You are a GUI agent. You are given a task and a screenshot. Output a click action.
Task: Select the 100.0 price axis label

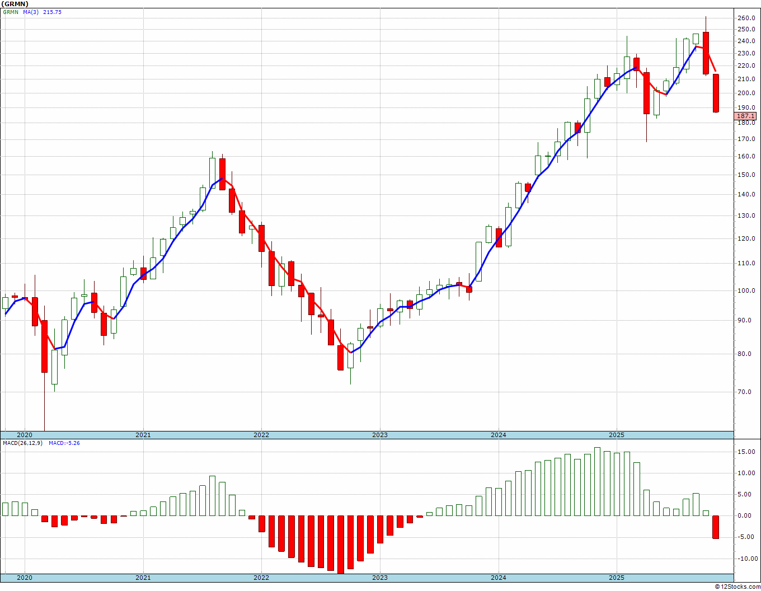tap(746, 290)
